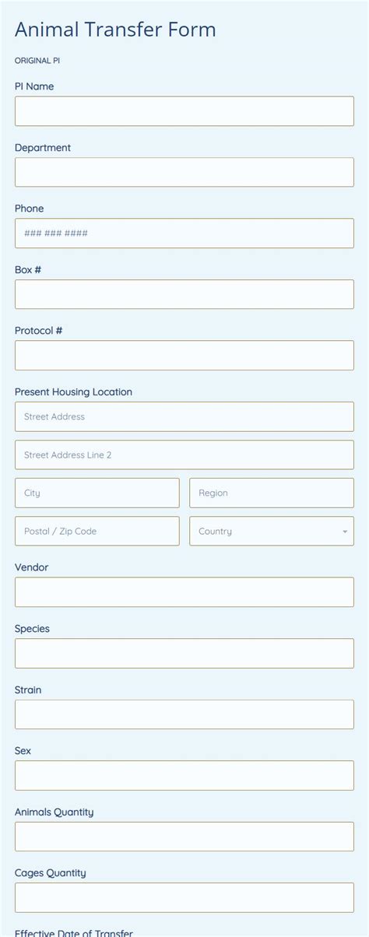Click the Animals Quantity field
Image resolution: width=369 pixels, height=937 pixels.
coord(184,837)
